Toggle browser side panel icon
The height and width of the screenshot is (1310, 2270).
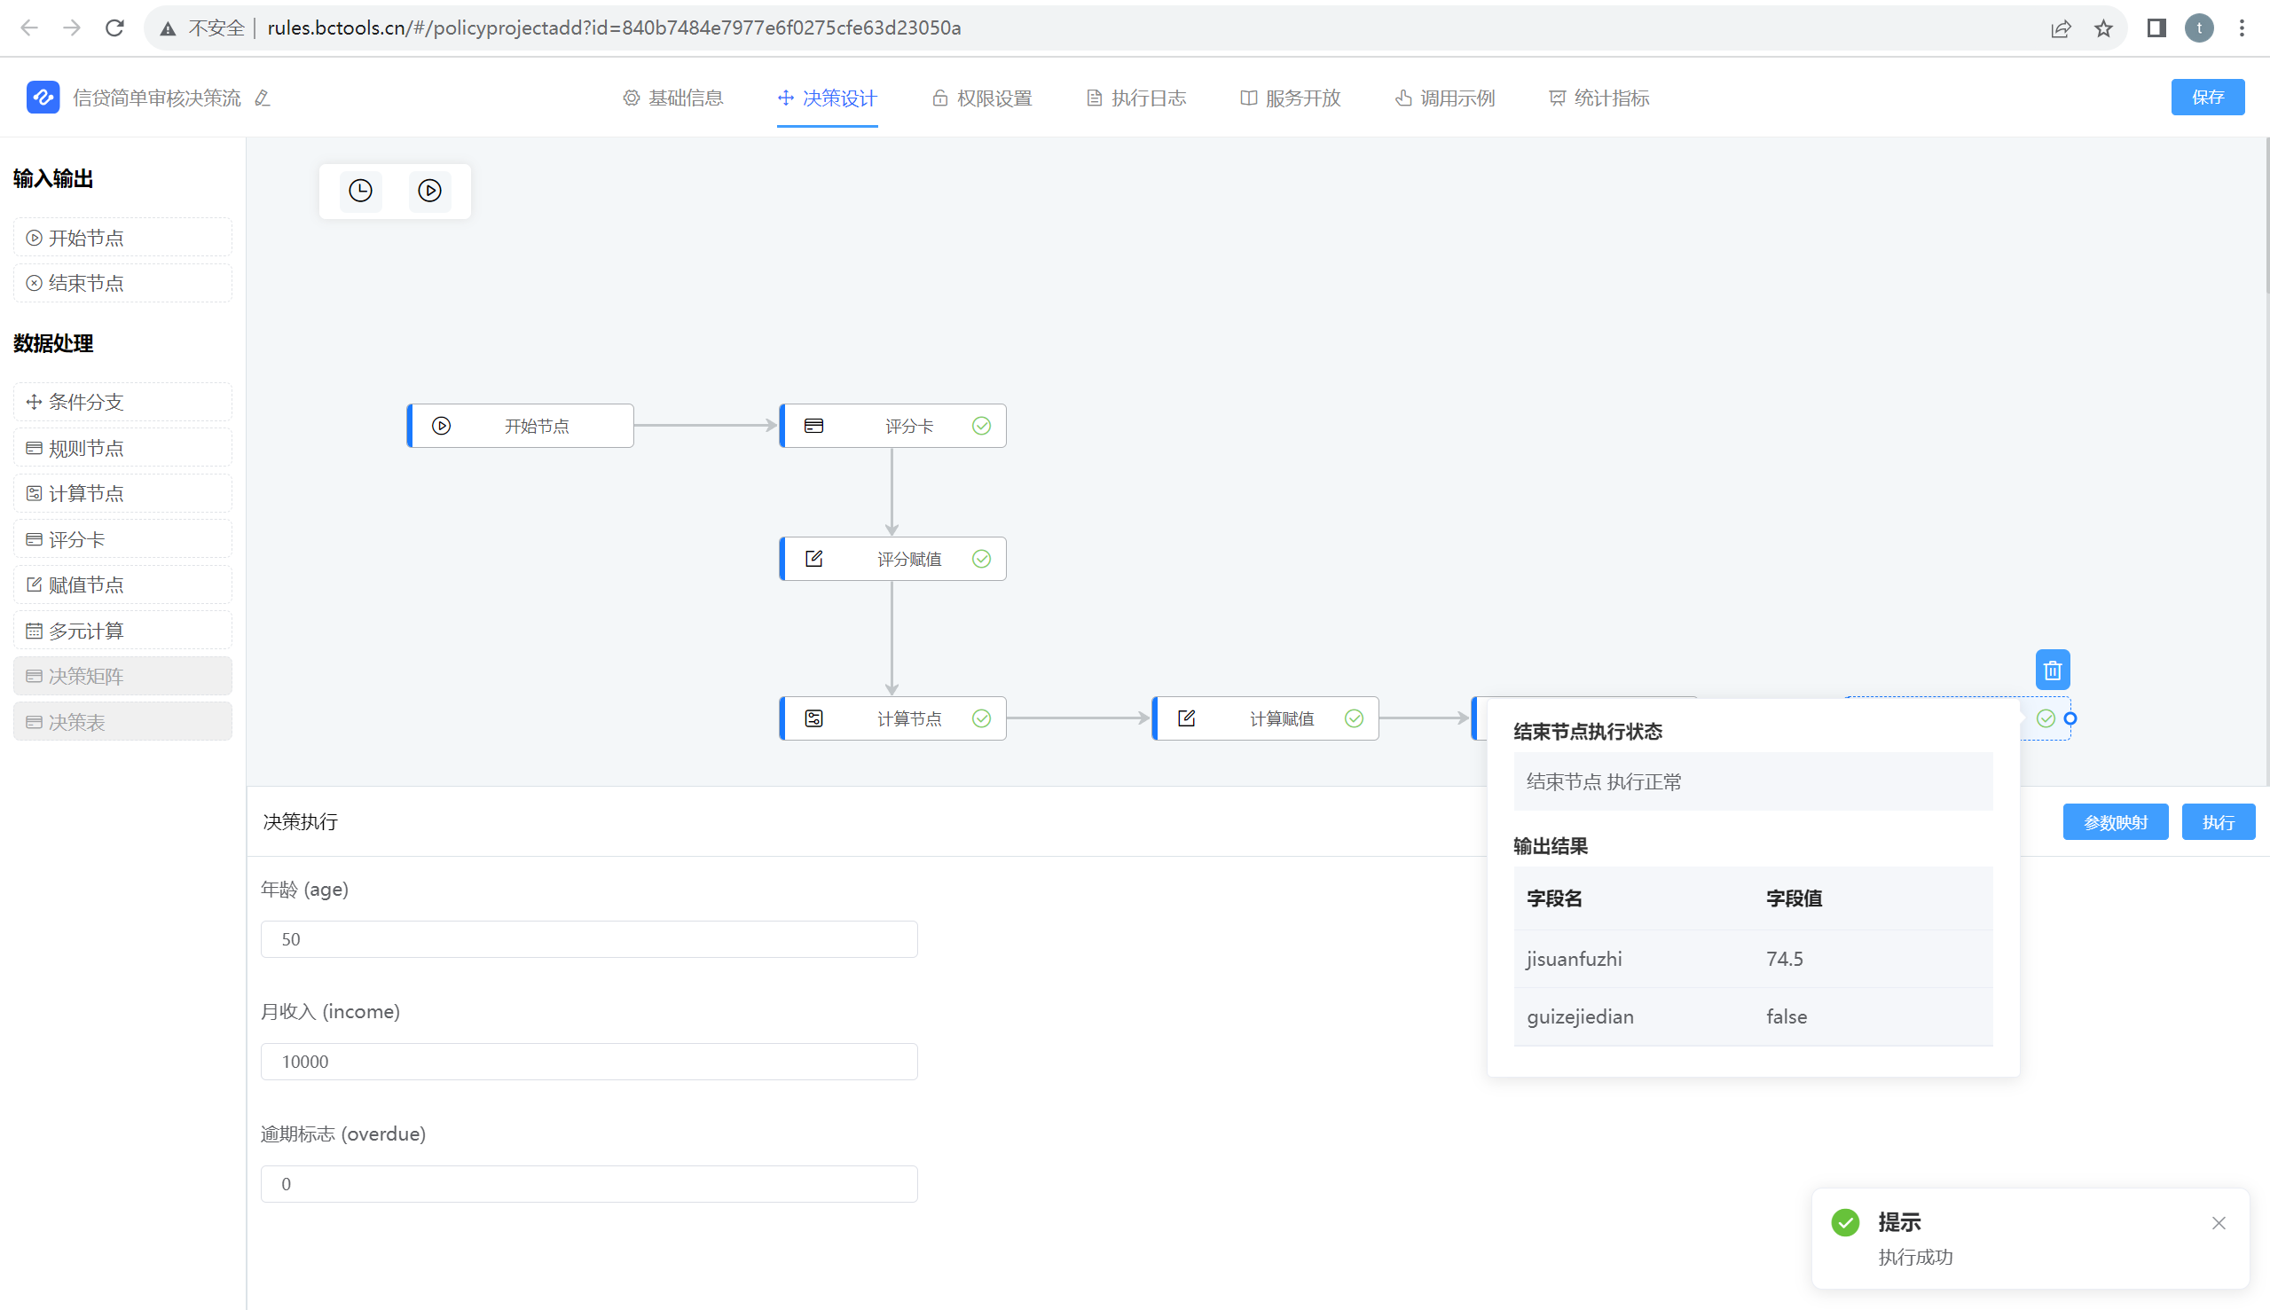2156,27
